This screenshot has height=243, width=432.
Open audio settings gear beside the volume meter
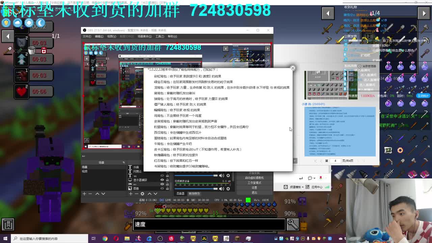coord(227,175)
